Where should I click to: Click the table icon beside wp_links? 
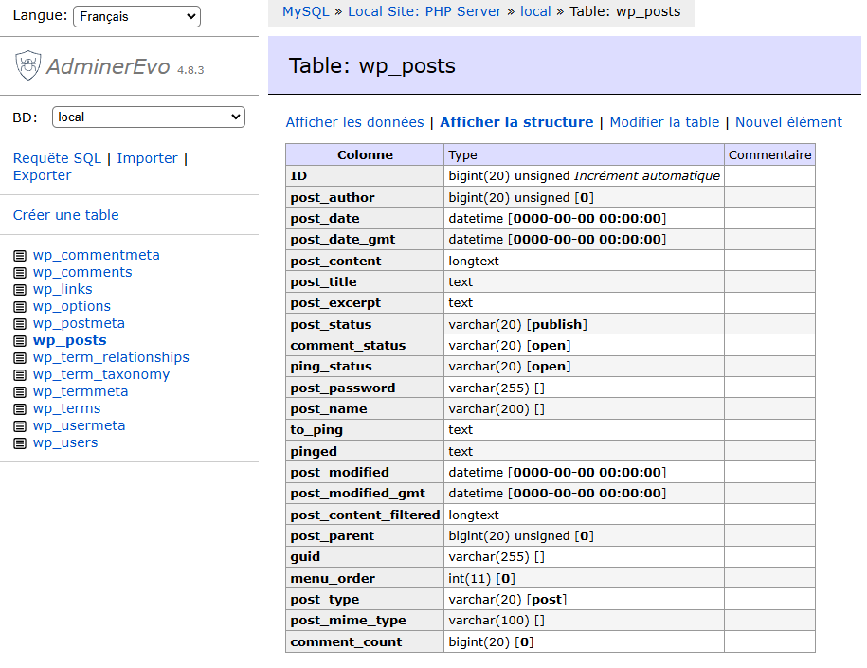tap(20, 290)
